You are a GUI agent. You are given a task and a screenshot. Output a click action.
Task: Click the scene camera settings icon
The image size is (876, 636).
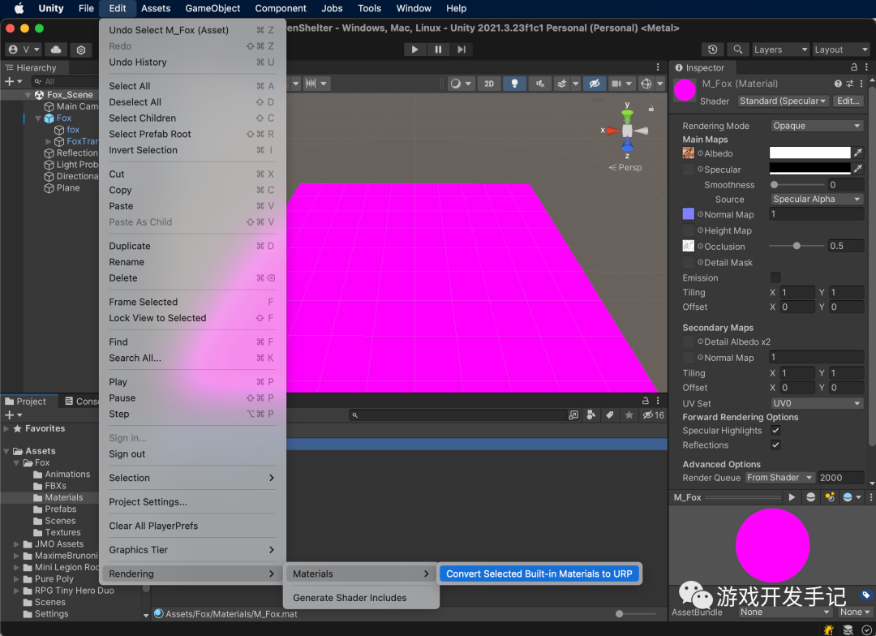[x=616, y=84]
